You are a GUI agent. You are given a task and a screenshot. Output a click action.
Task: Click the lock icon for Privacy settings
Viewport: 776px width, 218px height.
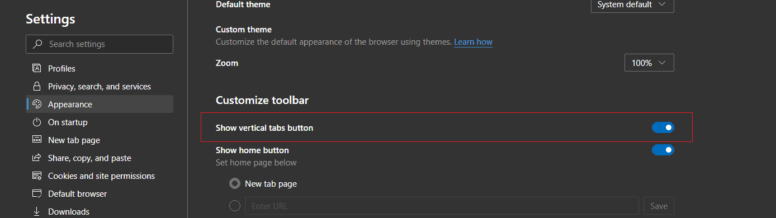(37, 87)
